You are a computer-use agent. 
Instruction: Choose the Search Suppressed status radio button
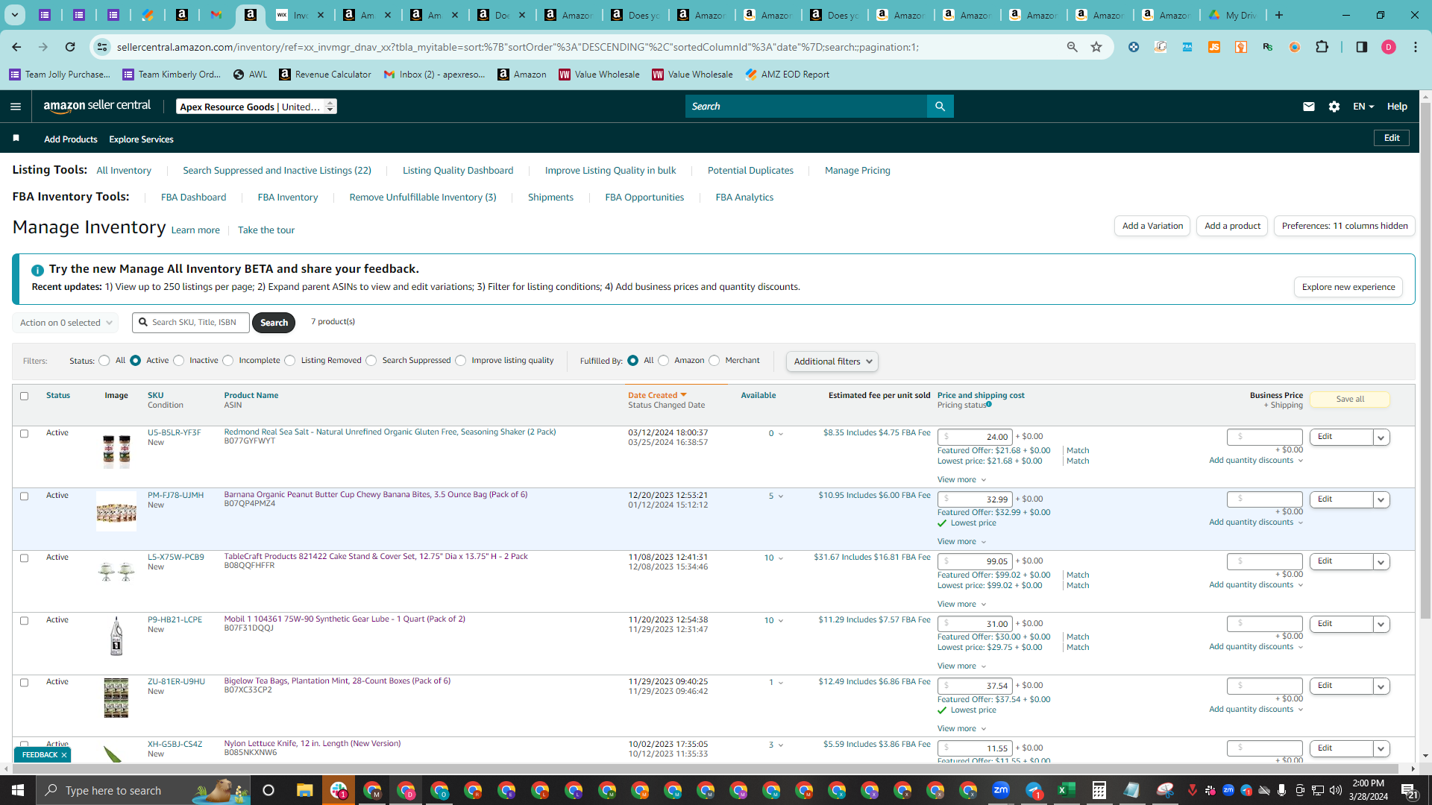coord(371,361)
